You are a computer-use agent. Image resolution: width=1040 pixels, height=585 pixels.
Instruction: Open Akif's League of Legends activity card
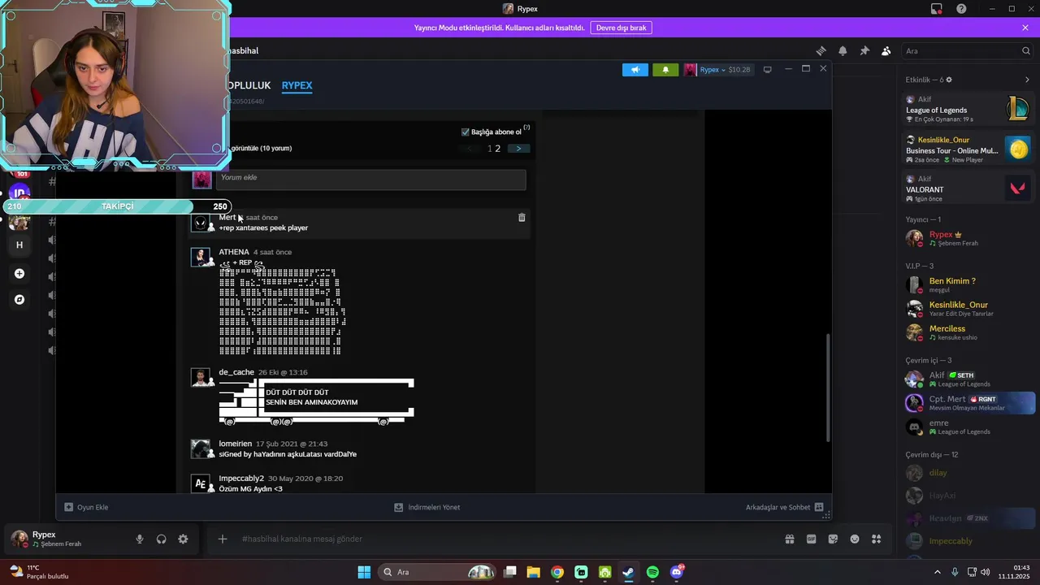(968, 109)
